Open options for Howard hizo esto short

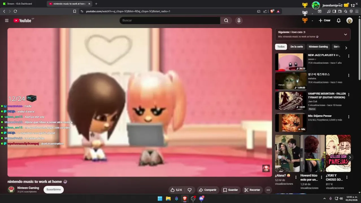[x=321, y=177]
